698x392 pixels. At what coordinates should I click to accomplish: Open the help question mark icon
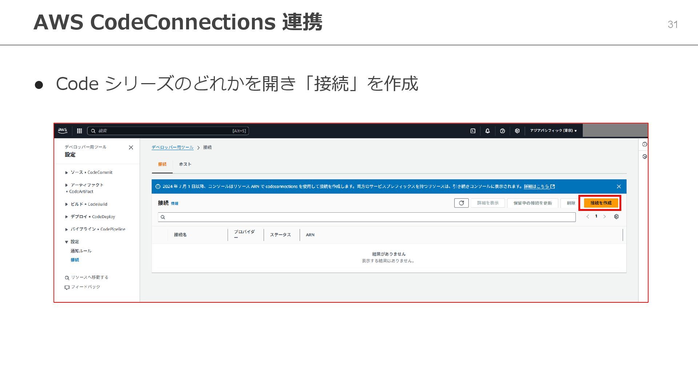point(502,131)
